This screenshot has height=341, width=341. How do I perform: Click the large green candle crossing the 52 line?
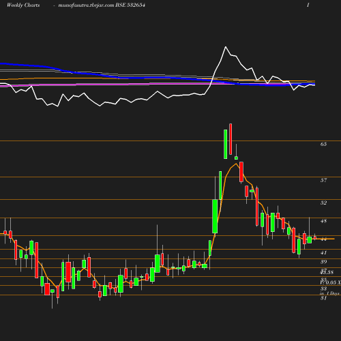click(x=215, y=216)
